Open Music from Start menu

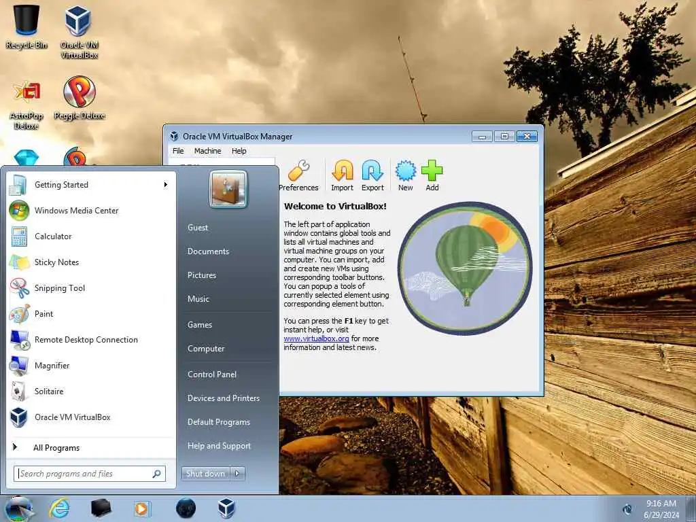(198, 299)
